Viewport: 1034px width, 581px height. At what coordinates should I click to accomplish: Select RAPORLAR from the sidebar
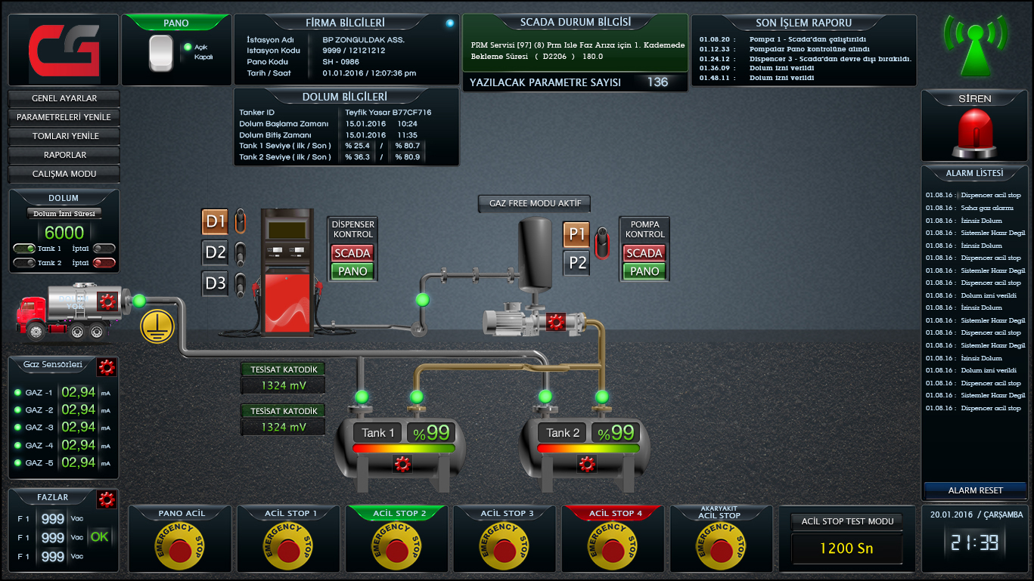tap(64, 154)
